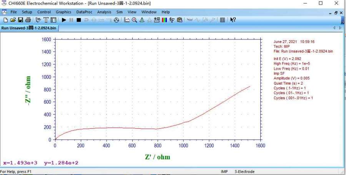Screen dimensions: 346x175
Task: Click the context Help arrow icon
Action: 233,20
